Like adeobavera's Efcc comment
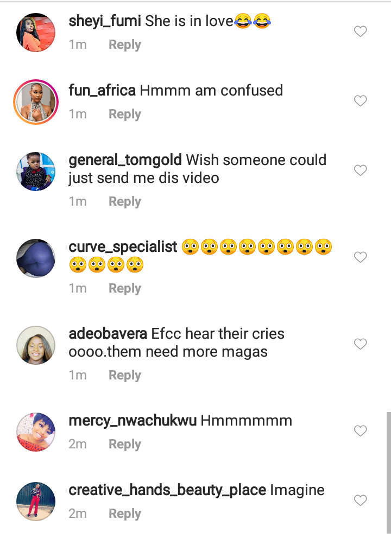 (360, 344)
